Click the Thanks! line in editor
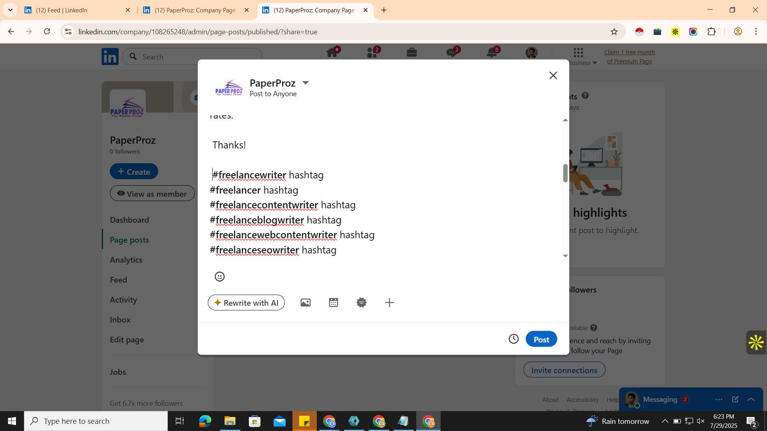 (x=229, y=145)
